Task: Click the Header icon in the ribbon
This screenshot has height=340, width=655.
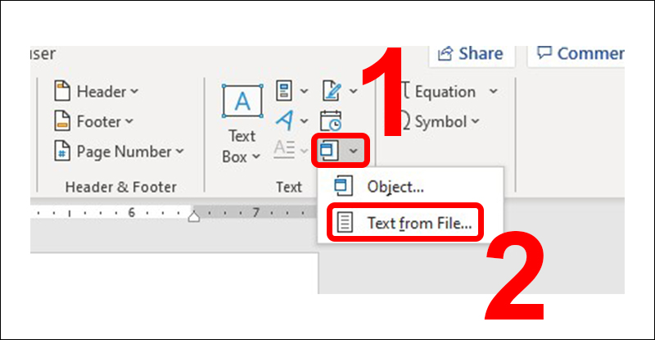Action: [x=63, y=91]
